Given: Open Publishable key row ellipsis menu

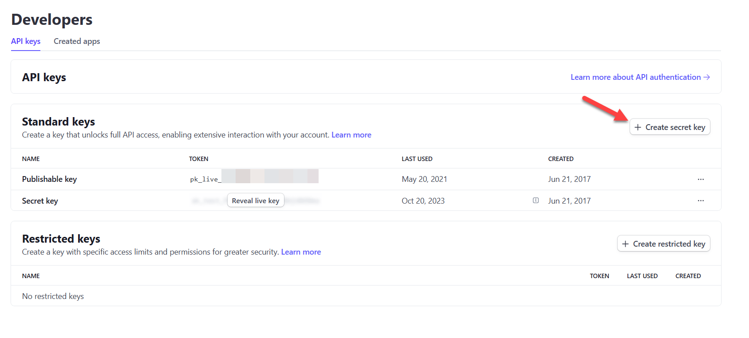Looking at the screenshot, I should click(x=701, y=179).
